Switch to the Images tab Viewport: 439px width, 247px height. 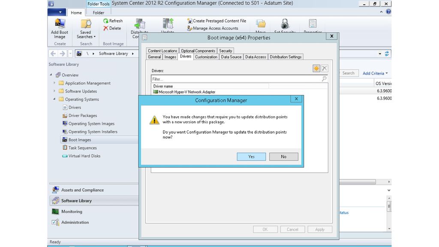[x=170, y=57]
